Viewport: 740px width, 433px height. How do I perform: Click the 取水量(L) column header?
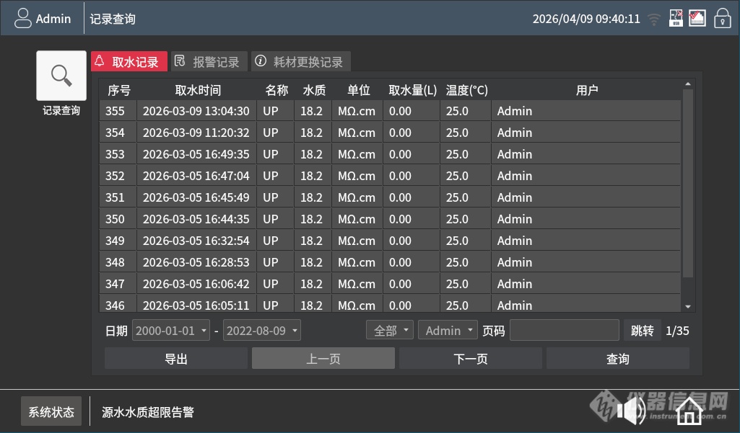point(412,90)
